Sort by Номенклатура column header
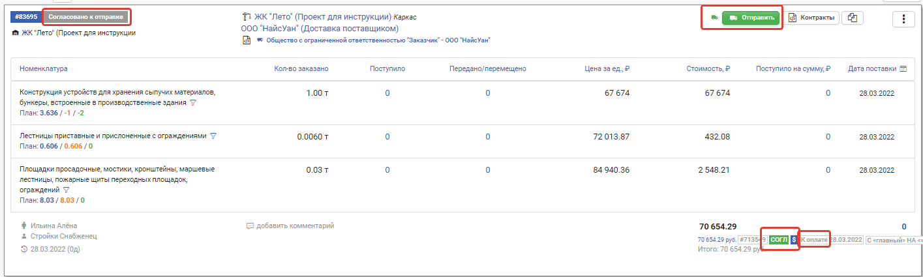 tap(44, 68)
